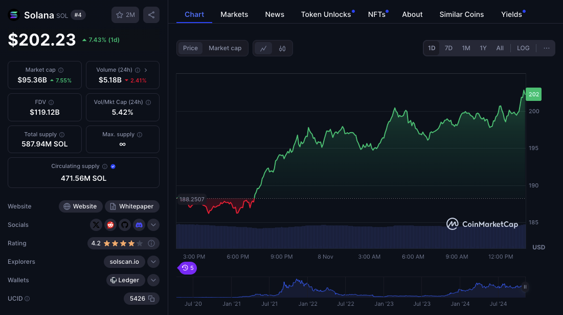Open the Reddit social icon

[x=110, y=225]
